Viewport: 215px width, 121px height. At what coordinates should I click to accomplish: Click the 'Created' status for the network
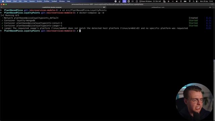coord(193,18)
